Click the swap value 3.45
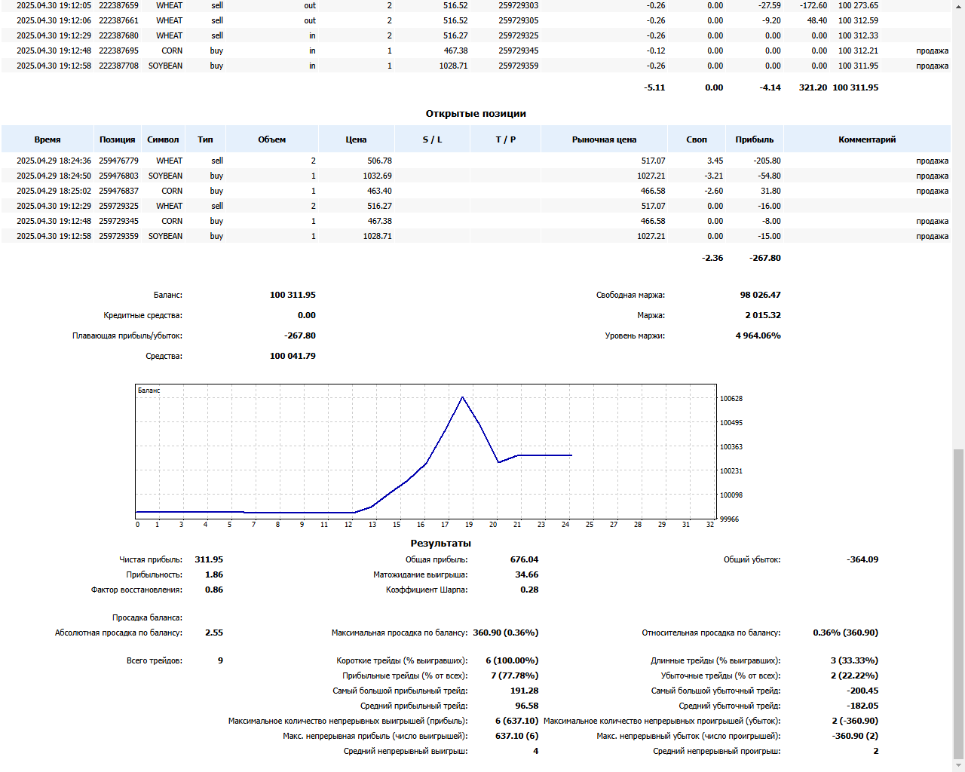The width and height of the screenshot is (965, 772). click(x=715, y=161)
